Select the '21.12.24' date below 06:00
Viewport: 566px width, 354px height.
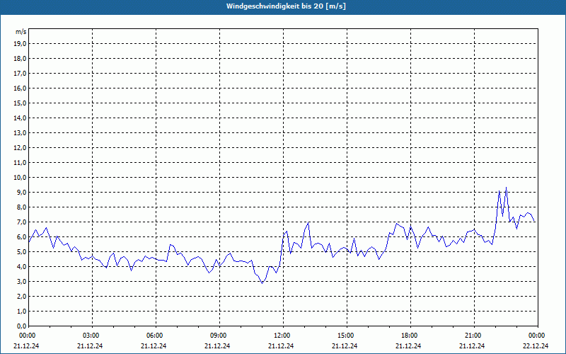(x=154, y=346)
